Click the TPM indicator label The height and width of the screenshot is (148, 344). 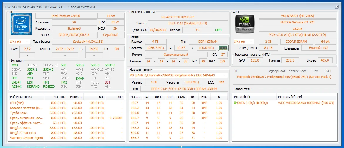315,71
